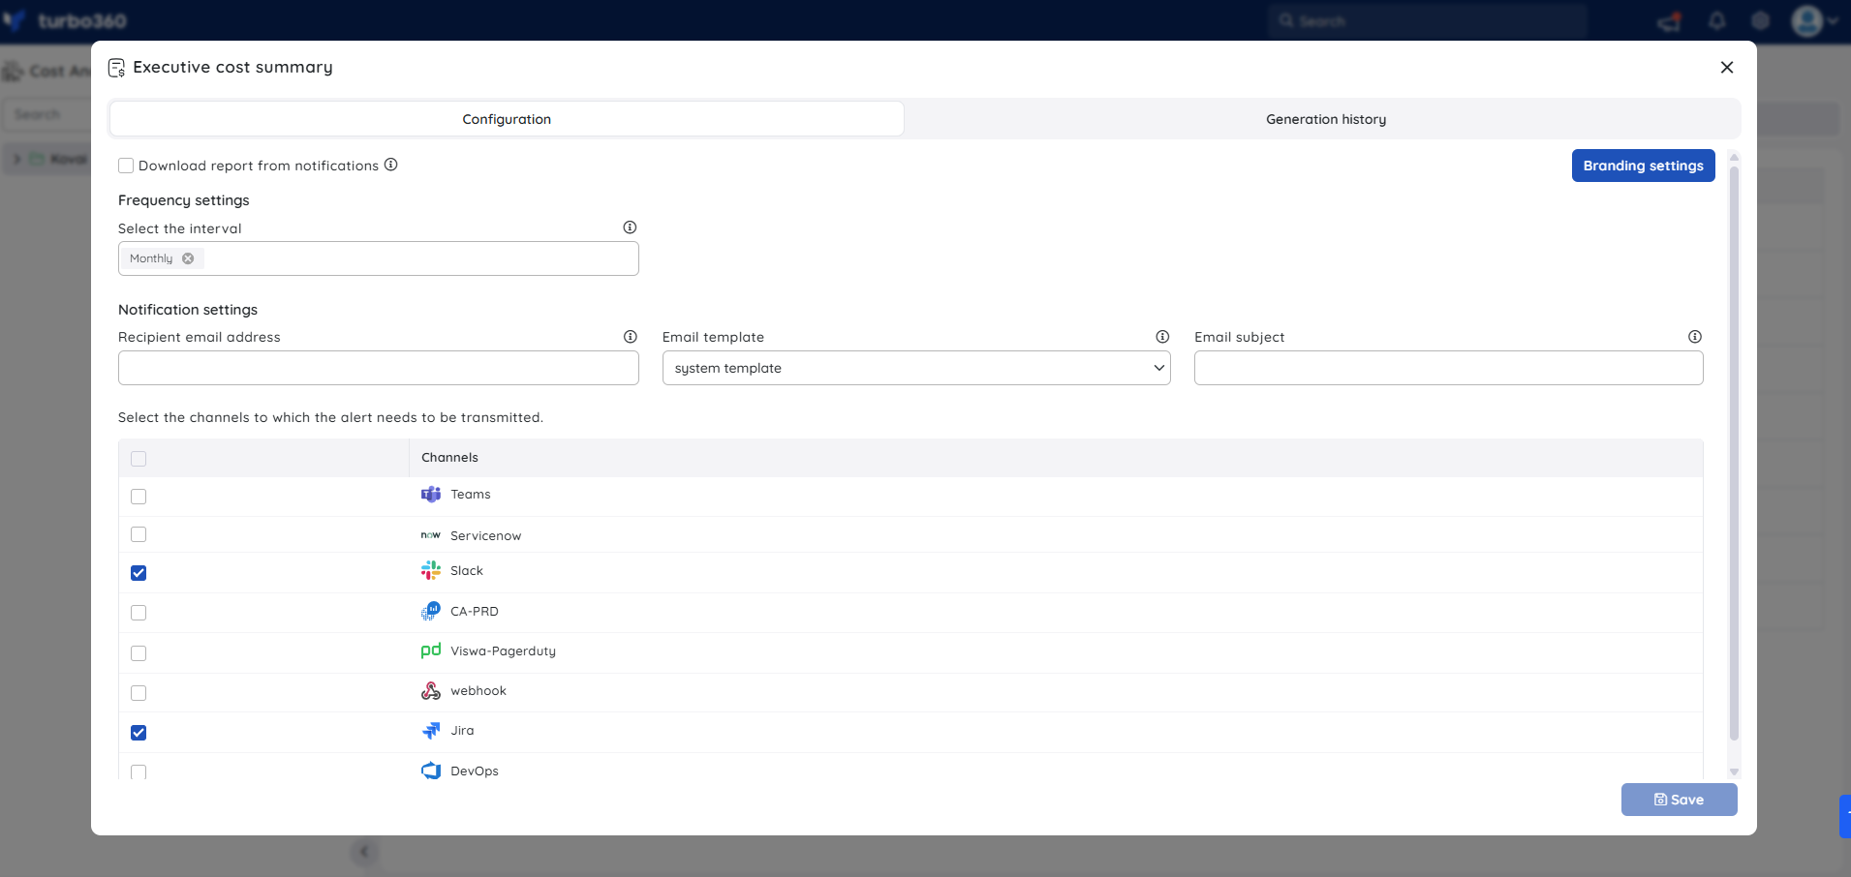This screenshot has height=877, width=1851.
Task: Save the executive cost summary configuration
Action: tap(1680, 800)
